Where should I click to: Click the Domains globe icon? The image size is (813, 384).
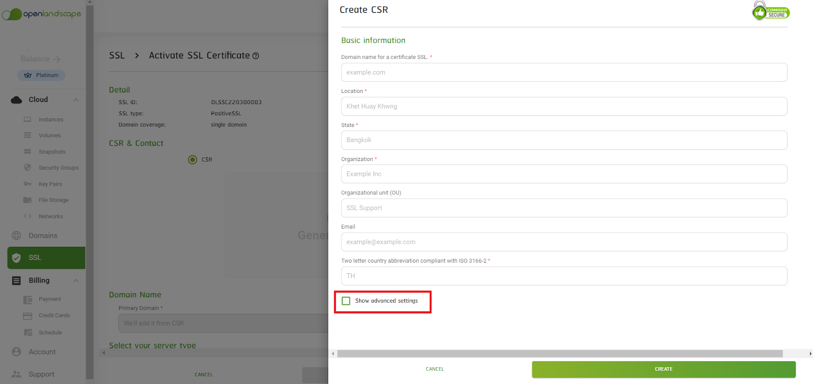pyautogui.click(x=17, y=236)
